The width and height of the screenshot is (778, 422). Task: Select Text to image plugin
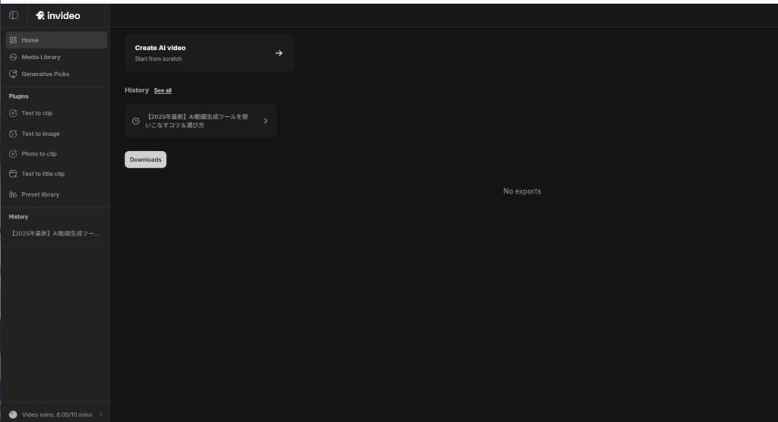(x=56, y=134)
